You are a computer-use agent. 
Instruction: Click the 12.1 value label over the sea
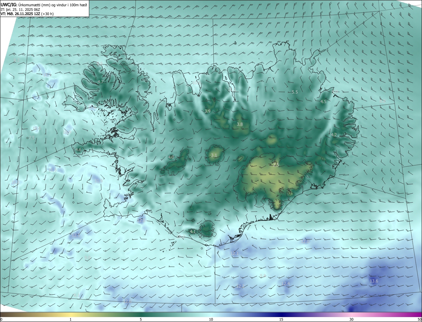pyautogui.click(x=234, y=253)
